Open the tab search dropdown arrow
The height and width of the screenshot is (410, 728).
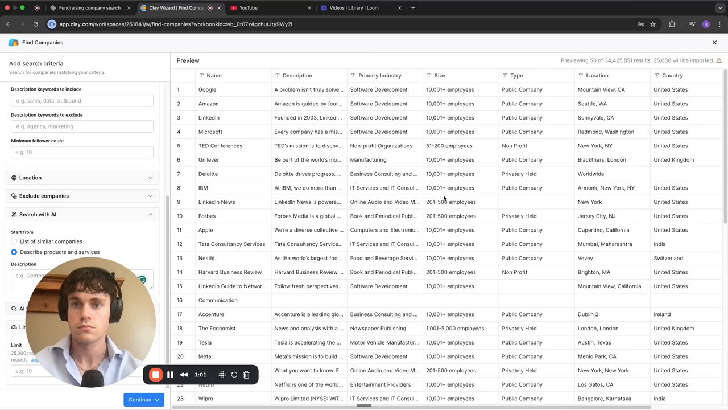pos(720,8)
